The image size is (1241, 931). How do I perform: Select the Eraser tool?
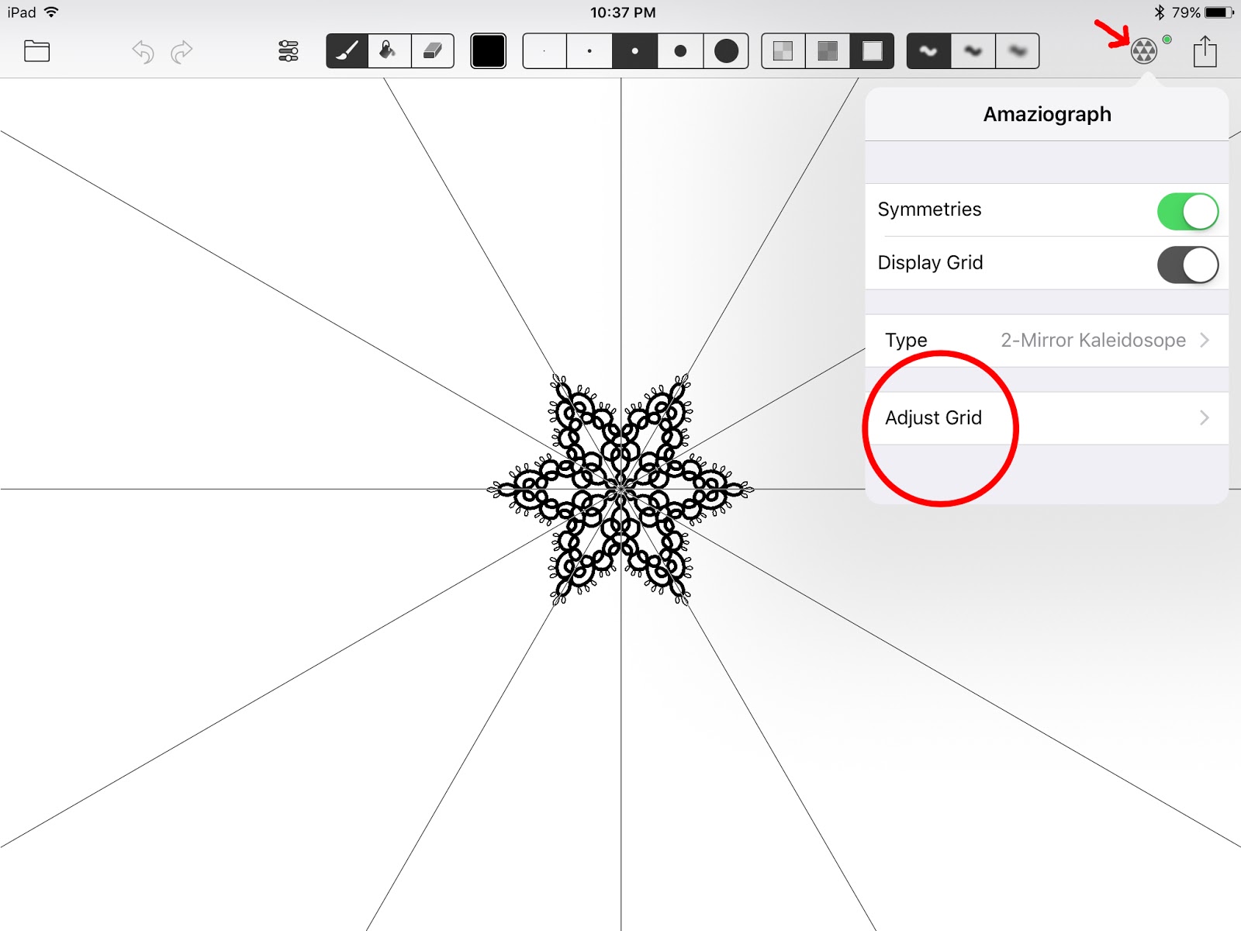click(x=432, y=50)
